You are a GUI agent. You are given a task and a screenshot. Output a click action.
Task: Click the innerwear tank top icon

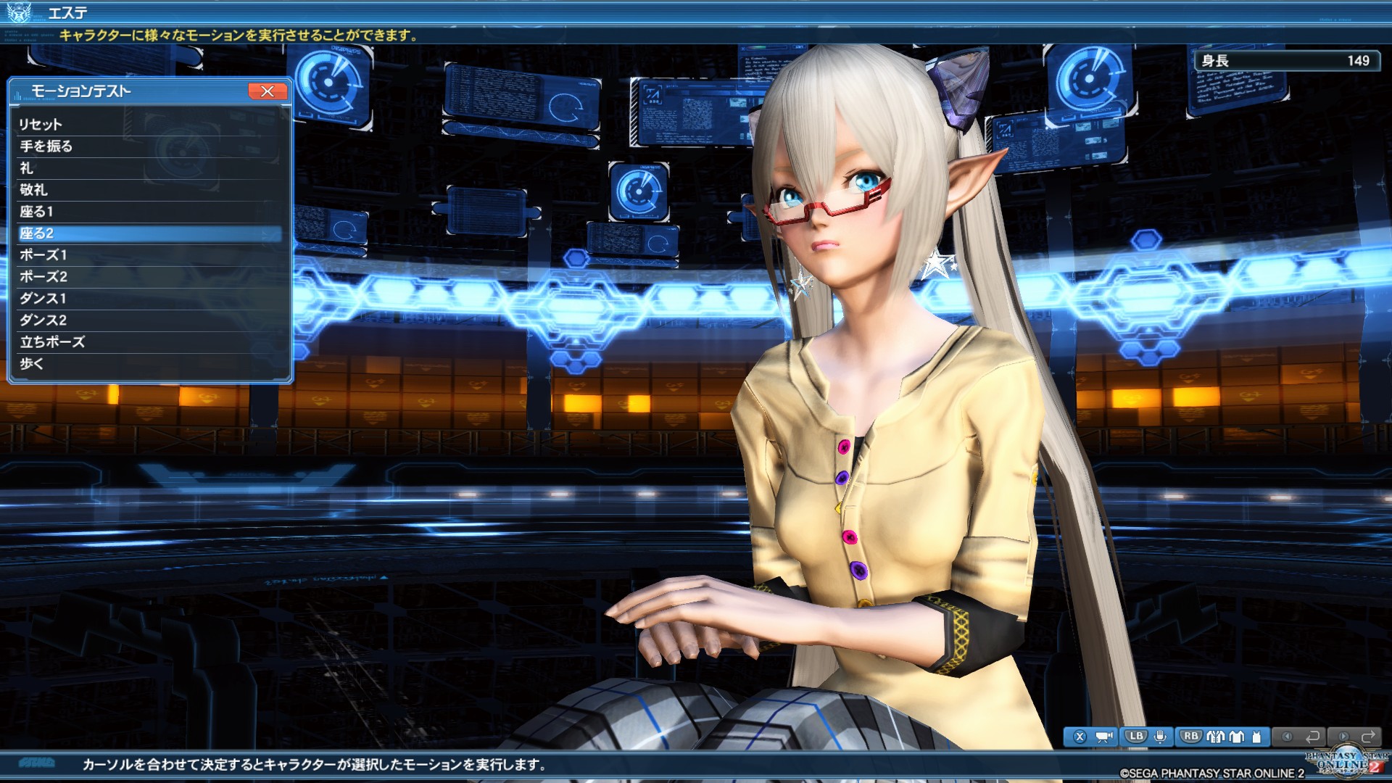[x=1256, y=737]
